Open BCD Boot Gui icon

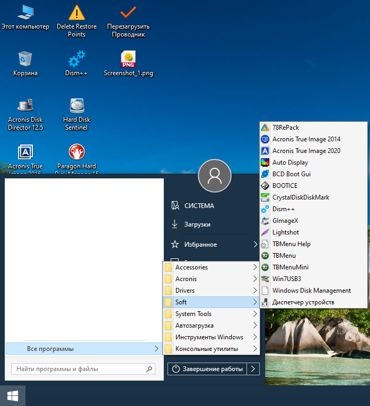click(x=265, y=174)
